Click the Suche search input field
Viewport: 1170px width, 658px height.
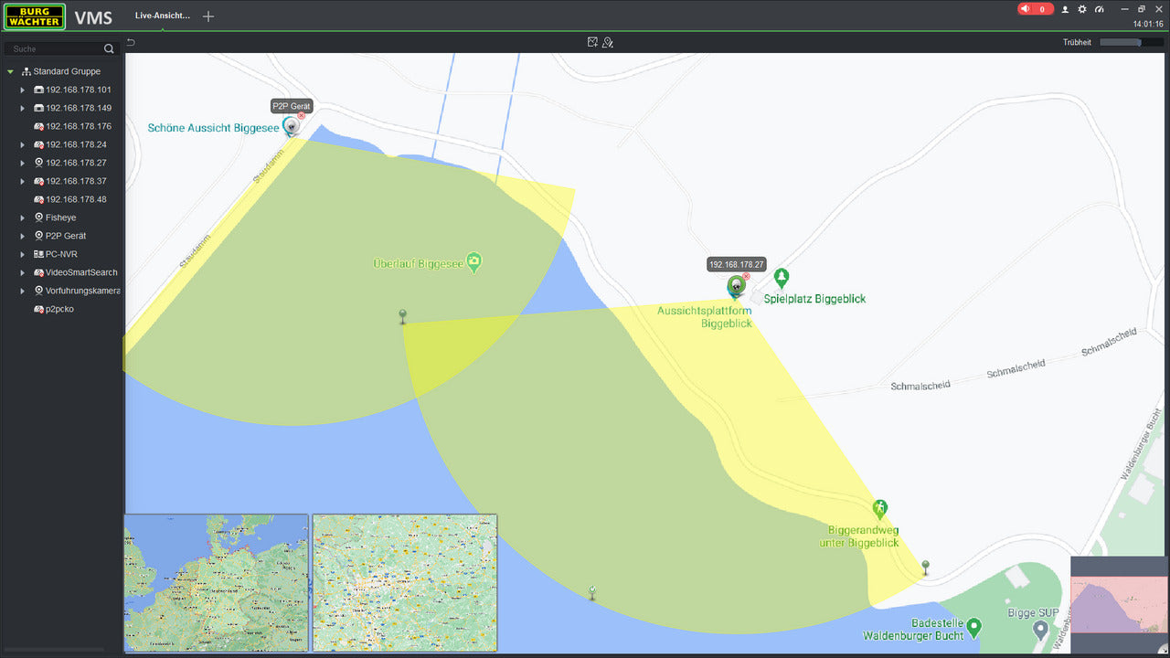pyautogui.click(x=55, y=48)
